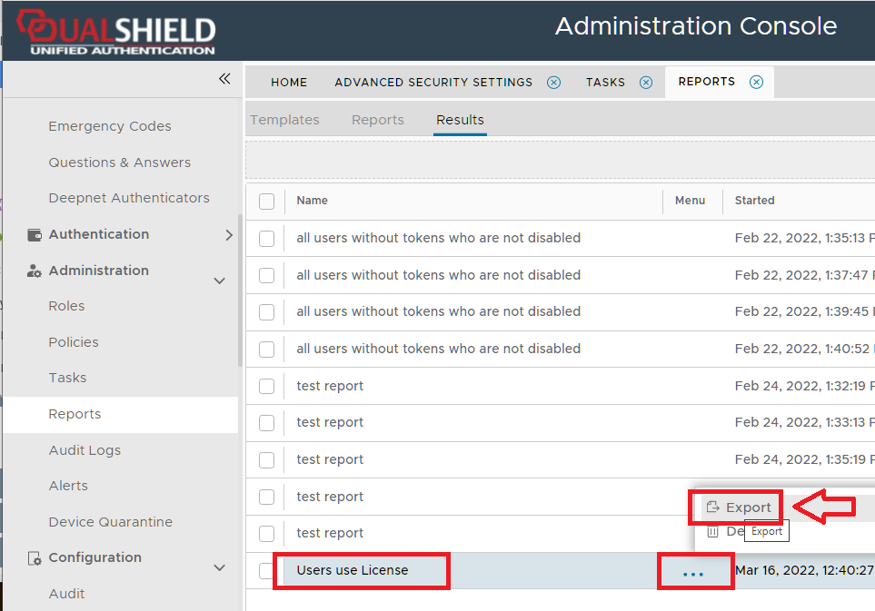This screenshot has height=611, width=875.
Task: Expand the Authentication section chevron
Action: (x=228, y=235)
